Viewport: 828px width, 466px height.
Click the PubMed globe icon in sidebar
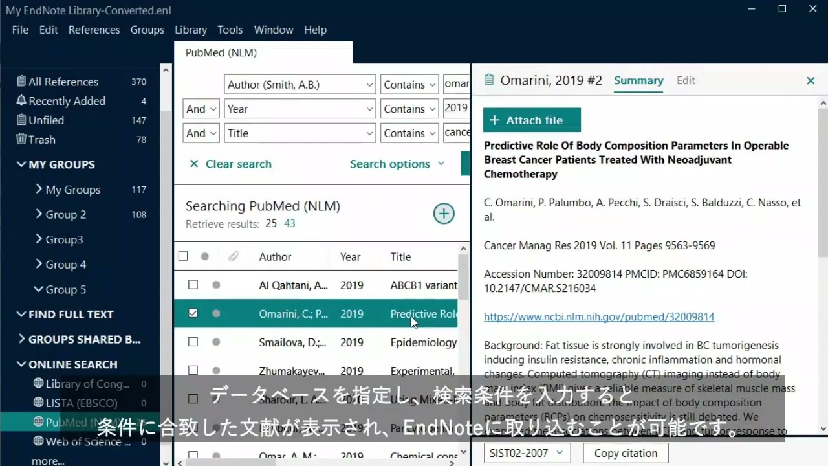pos(38,422)
